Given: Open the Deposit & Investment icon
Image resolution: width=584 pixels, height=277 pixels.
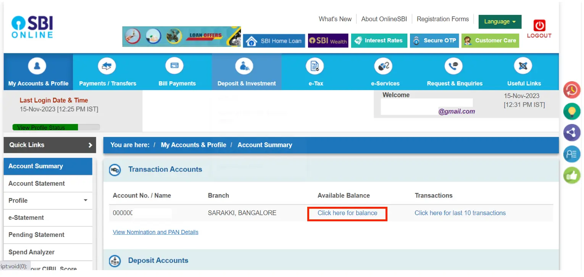Looking at the screenshot, I should click(244, 66).
